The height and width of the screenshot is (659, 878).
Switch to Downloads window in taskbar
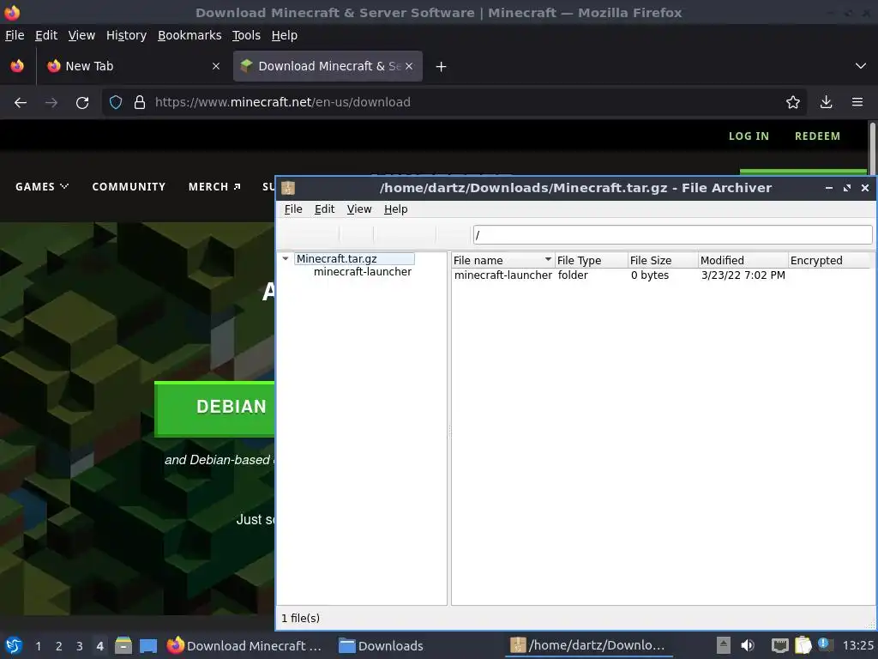coord(382,645)
